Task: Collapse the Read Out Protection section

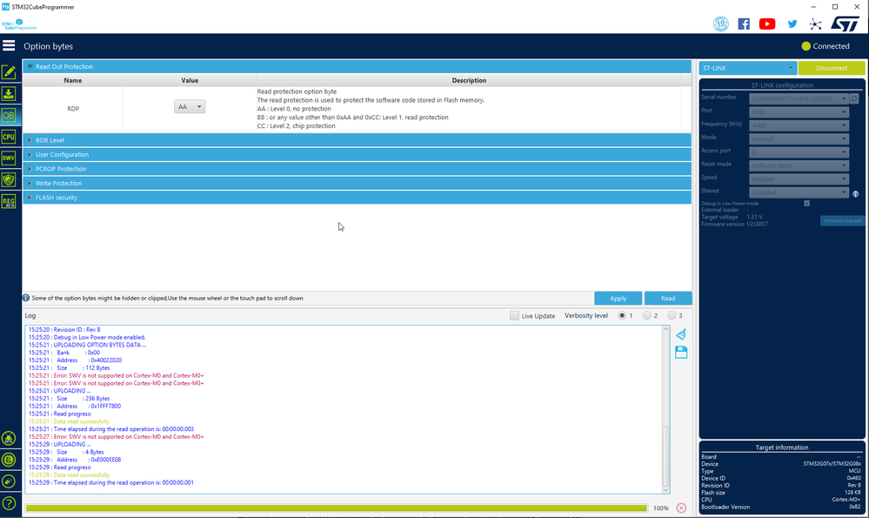Action: pos(357,66)
